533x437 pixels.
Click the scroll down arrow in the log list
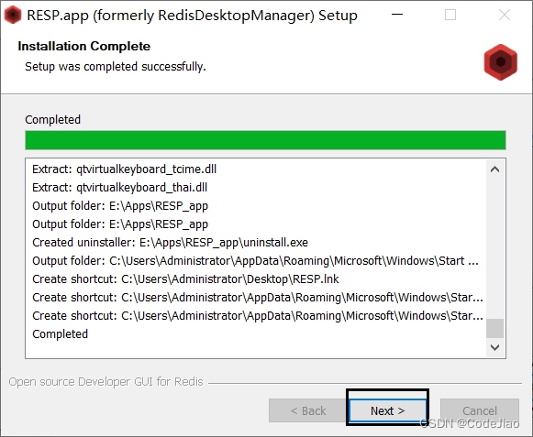pyautogui.click(x=495, y=347)
